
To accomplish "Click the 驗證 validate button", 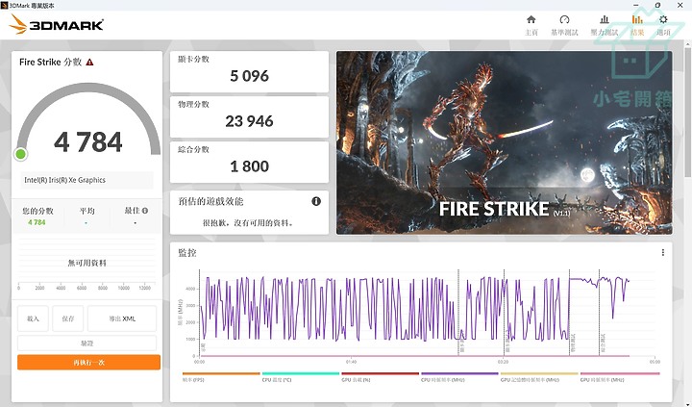I will 86,343.
